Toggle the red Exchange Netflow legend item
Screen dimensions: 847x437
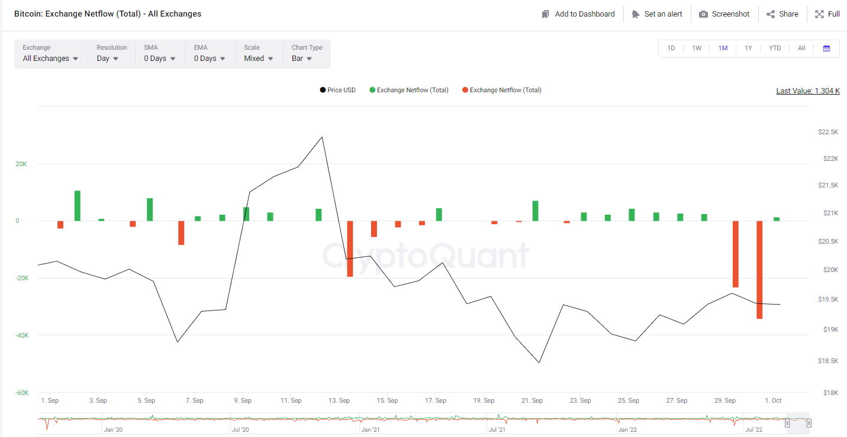point(501,90)
